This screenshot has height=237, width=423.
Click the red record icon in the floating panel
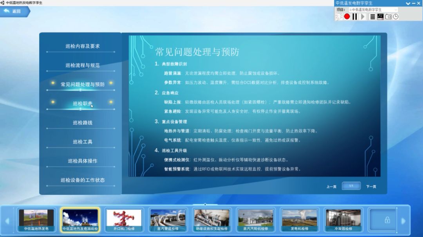(347, 16)
